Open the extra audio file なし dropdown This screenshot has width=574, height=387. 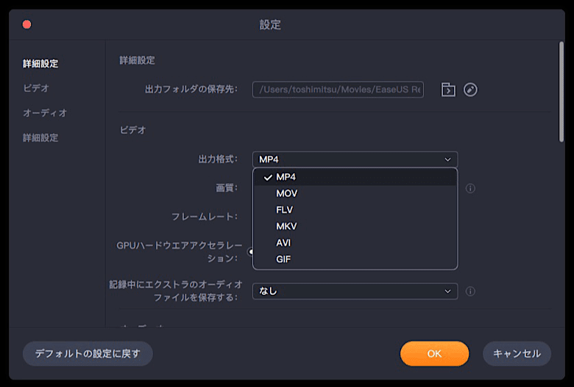pyautogui.click(x=355, y=291)
